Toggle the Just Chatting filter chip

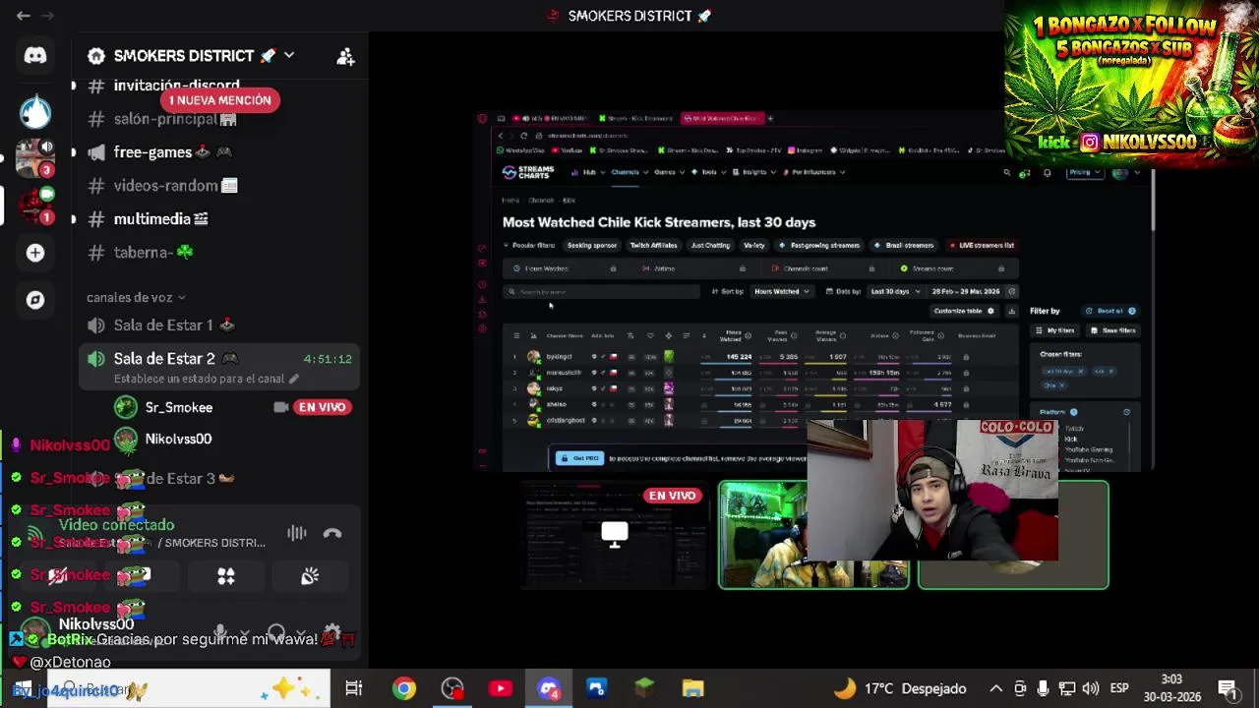point(709,245)
